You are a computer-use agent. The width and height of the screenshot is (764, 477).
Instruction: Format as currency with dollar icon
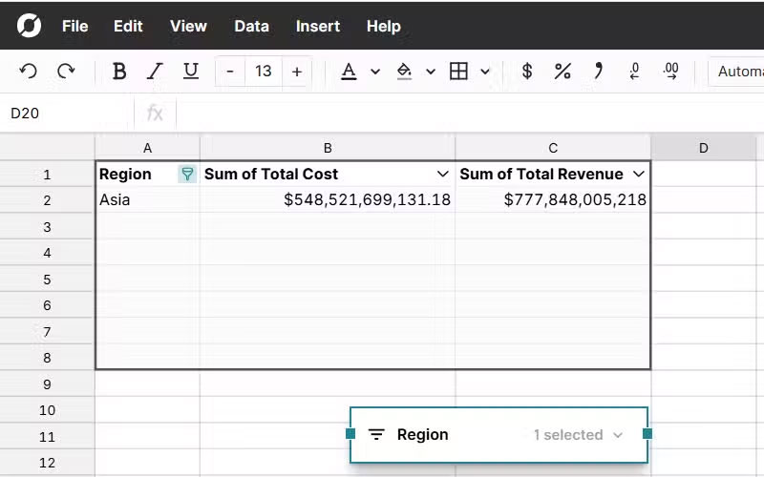point(527,72)
